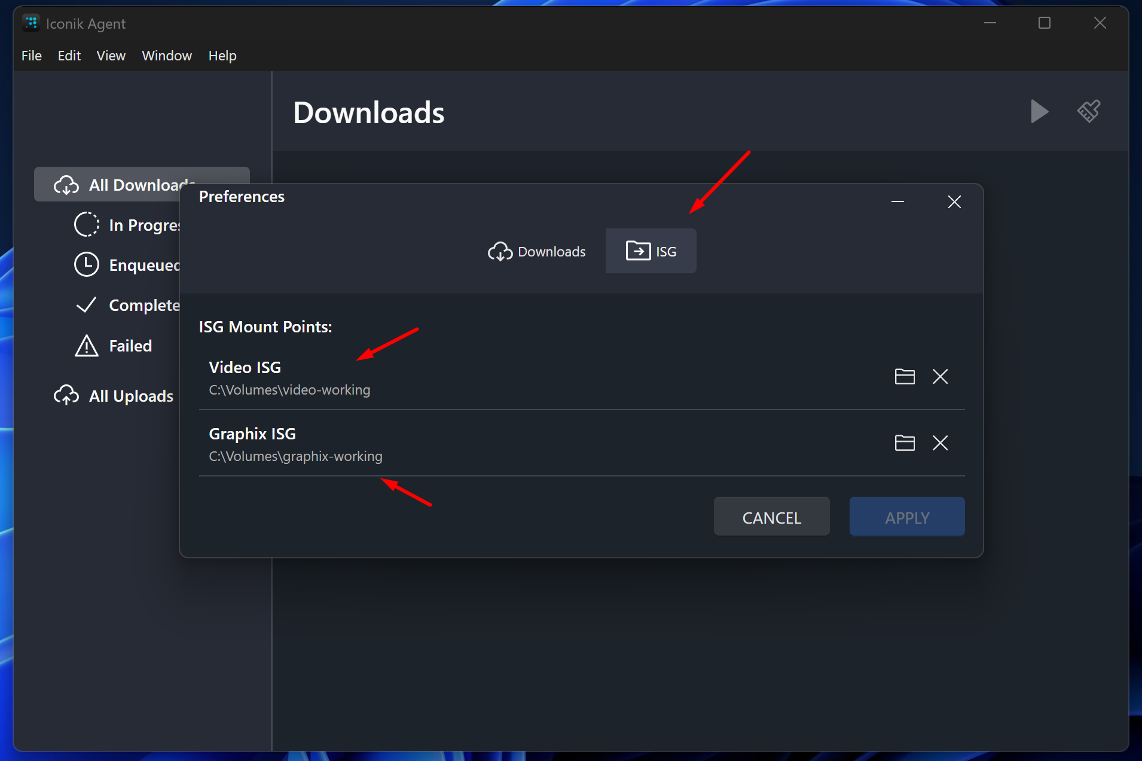Click the C:\Volumes\graphix-working path
This screenshot has height=761, width=1142.
click(x=295, y=456)
